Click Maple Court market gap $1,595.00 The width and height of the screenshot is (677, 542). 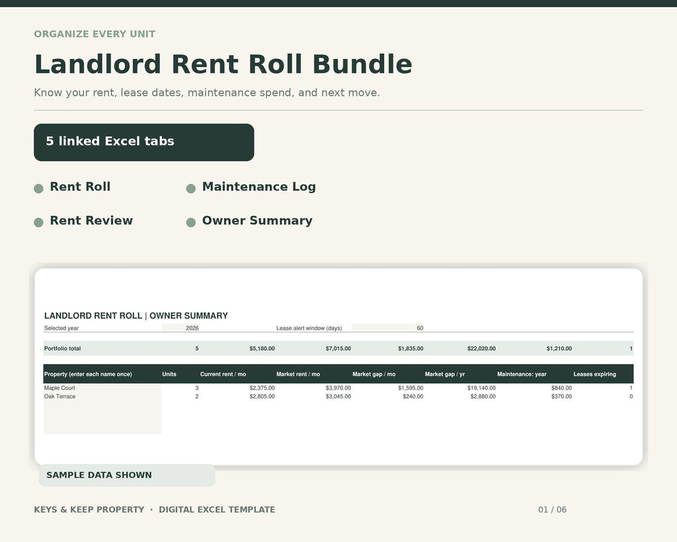point(411,388)
